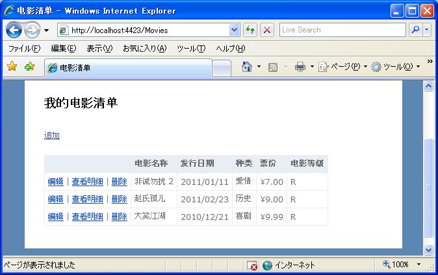Expand the Print options dropdown arrow

(x=312, y=67)
